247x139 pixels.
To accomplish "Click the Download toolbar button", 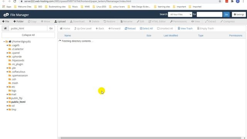I will [77, 22].
